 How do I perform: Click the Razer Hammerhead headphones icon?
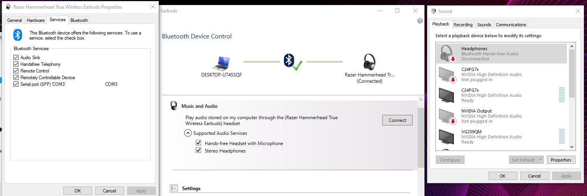coord(369,62)
